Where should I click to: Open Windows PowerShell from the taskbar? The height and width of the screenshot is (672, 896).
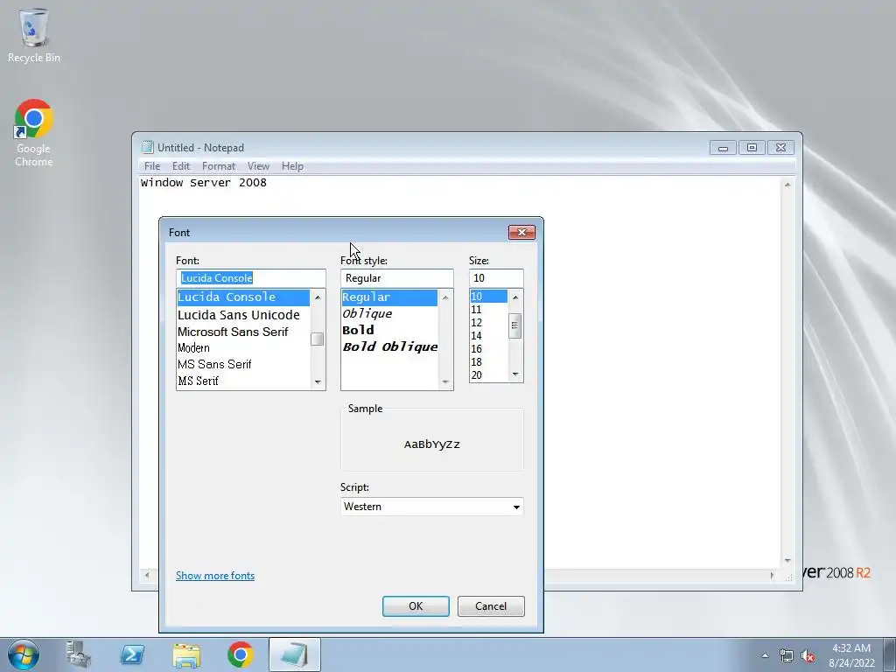click(132, 654)
